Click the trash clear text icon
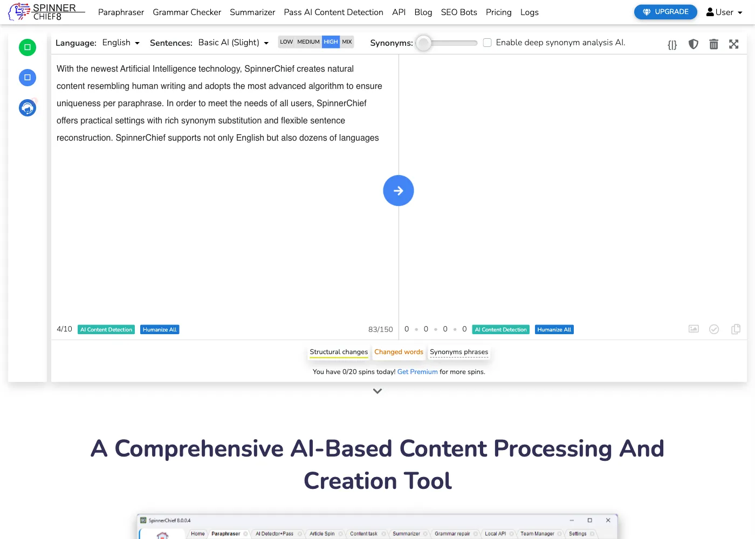This screenshot has width=755, height=539. point(713,44)
